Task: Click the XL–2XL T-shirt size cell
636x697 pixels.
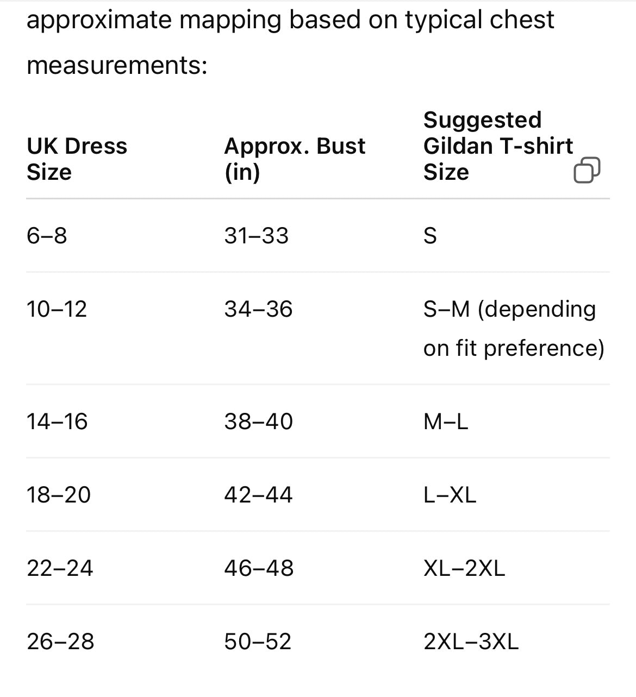Action: pyautogui.click(x=464, y=568)
